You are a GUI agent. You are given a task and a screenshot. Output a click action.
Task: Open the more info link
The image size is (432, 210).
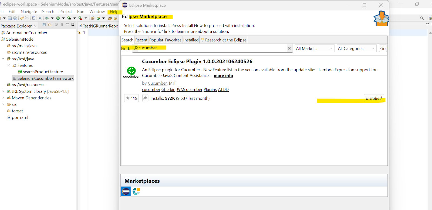(223, 76)
